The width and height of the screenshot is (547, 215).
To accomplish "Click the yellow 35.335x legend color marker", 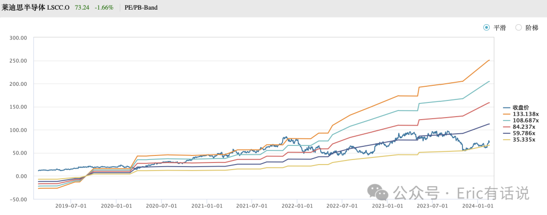I will (507, 140).
